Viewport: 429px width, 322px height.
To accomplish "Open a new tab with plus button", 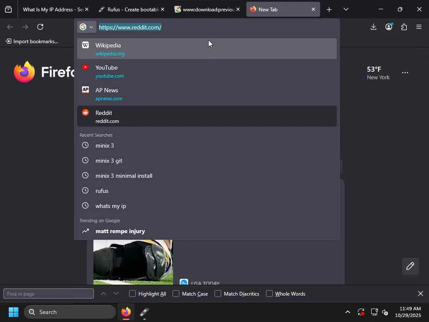I will click(x=329, y=10).
